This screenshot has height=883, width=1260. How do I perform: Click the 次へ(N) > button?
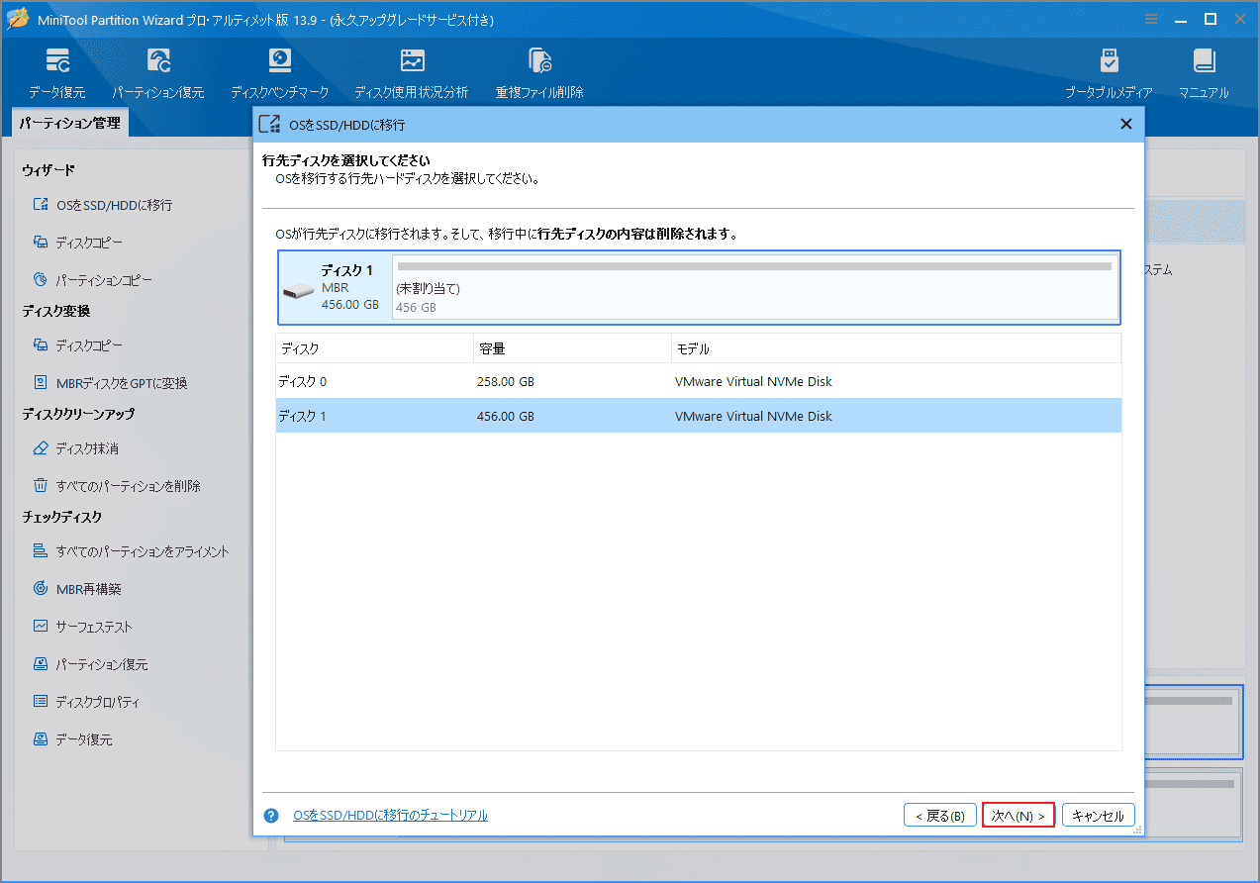click(1018, 816)
